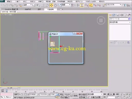Open the MAXScript(M) menu
Viewport: 132px width, 99px height.
tap(91, 2)
